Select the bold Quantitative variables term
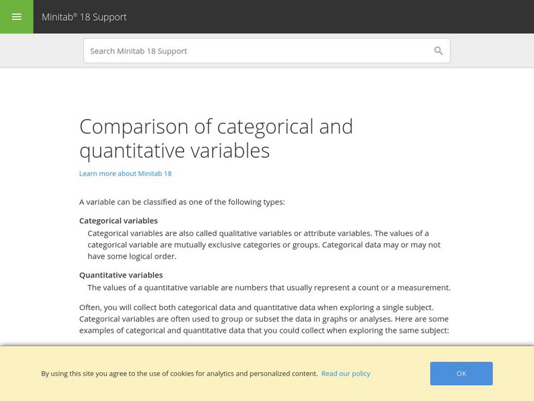The width and height of the screenshot is (534, 401). pos(121,275)
